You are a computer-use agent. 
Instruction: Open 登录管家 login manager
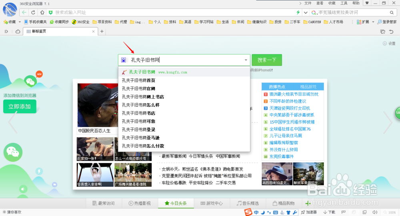pyautogui.click(x=387, y=22)
